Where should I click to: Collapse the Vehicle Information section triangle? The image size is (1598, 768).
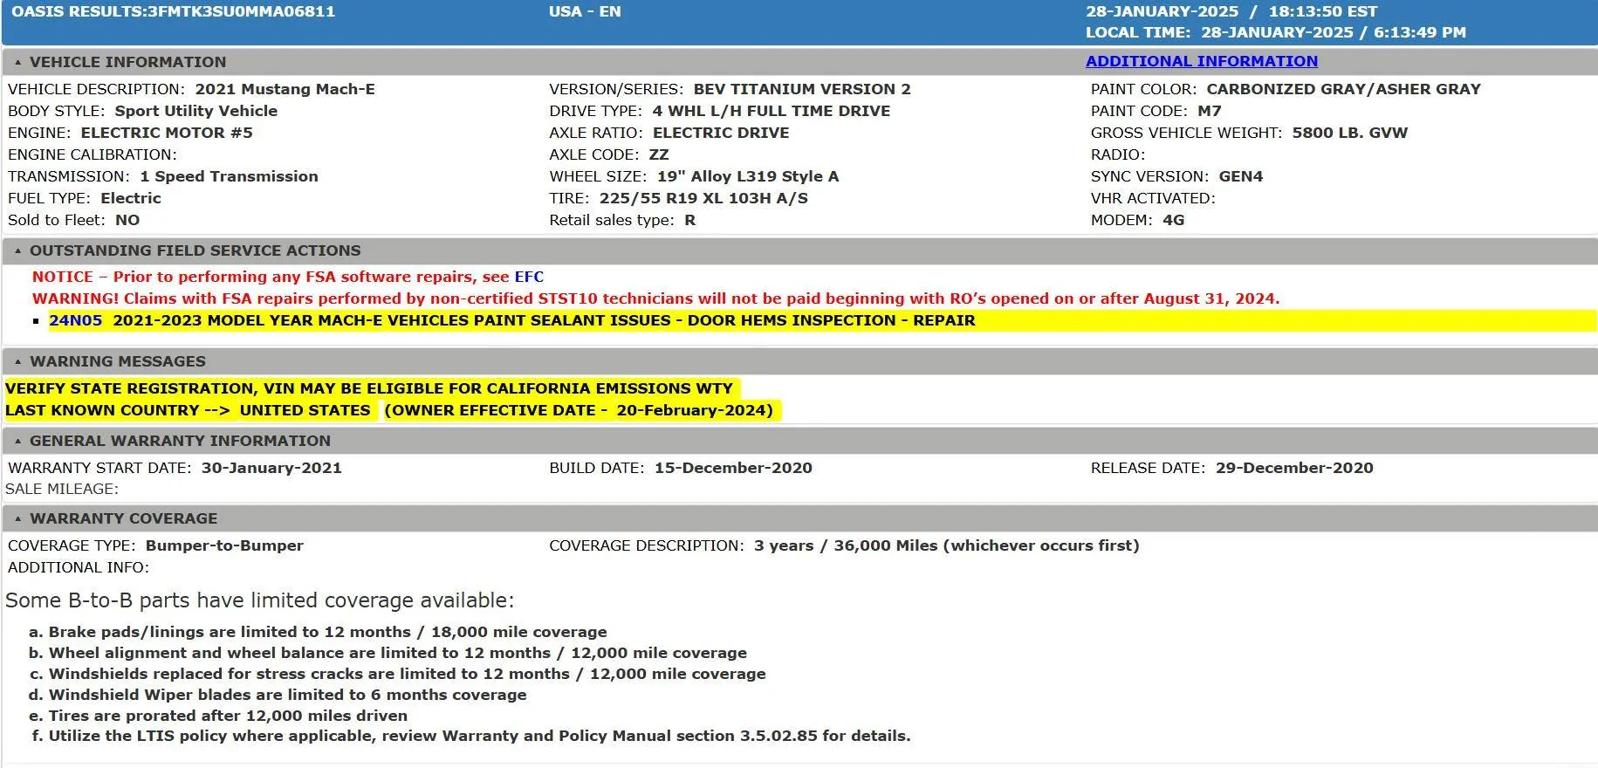tap(17, 63)
